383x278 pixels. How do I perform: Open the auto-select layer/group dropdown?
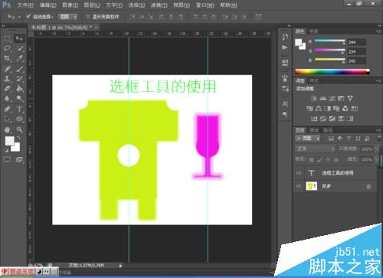pos(68,17)
